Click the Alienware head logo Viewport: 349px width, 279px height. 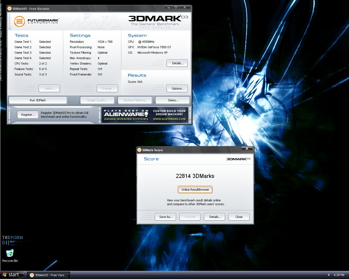coord(146,114)
